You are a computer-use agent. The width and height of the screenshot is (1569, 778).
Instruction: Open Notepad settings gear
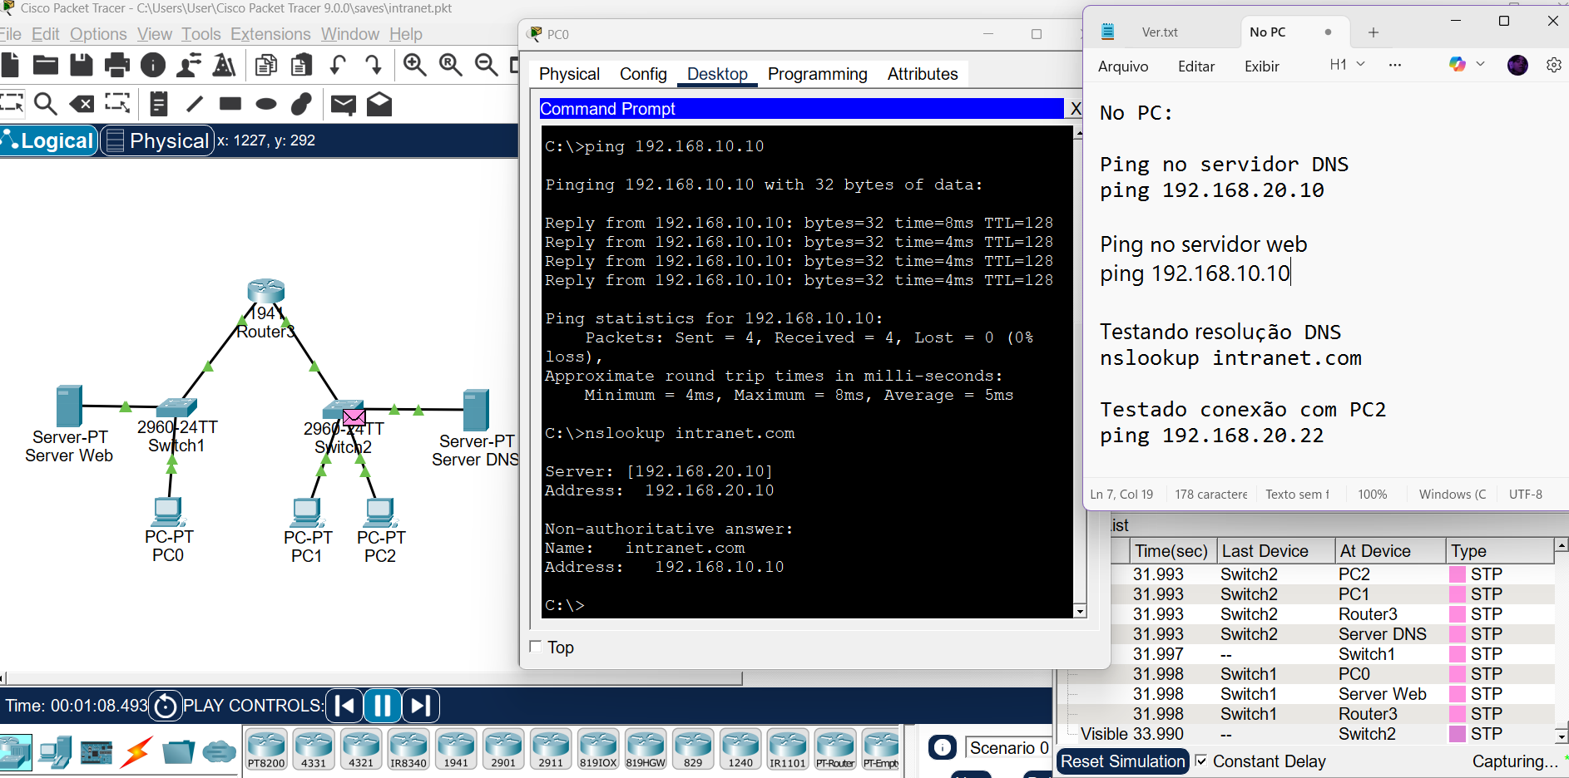1554,65
